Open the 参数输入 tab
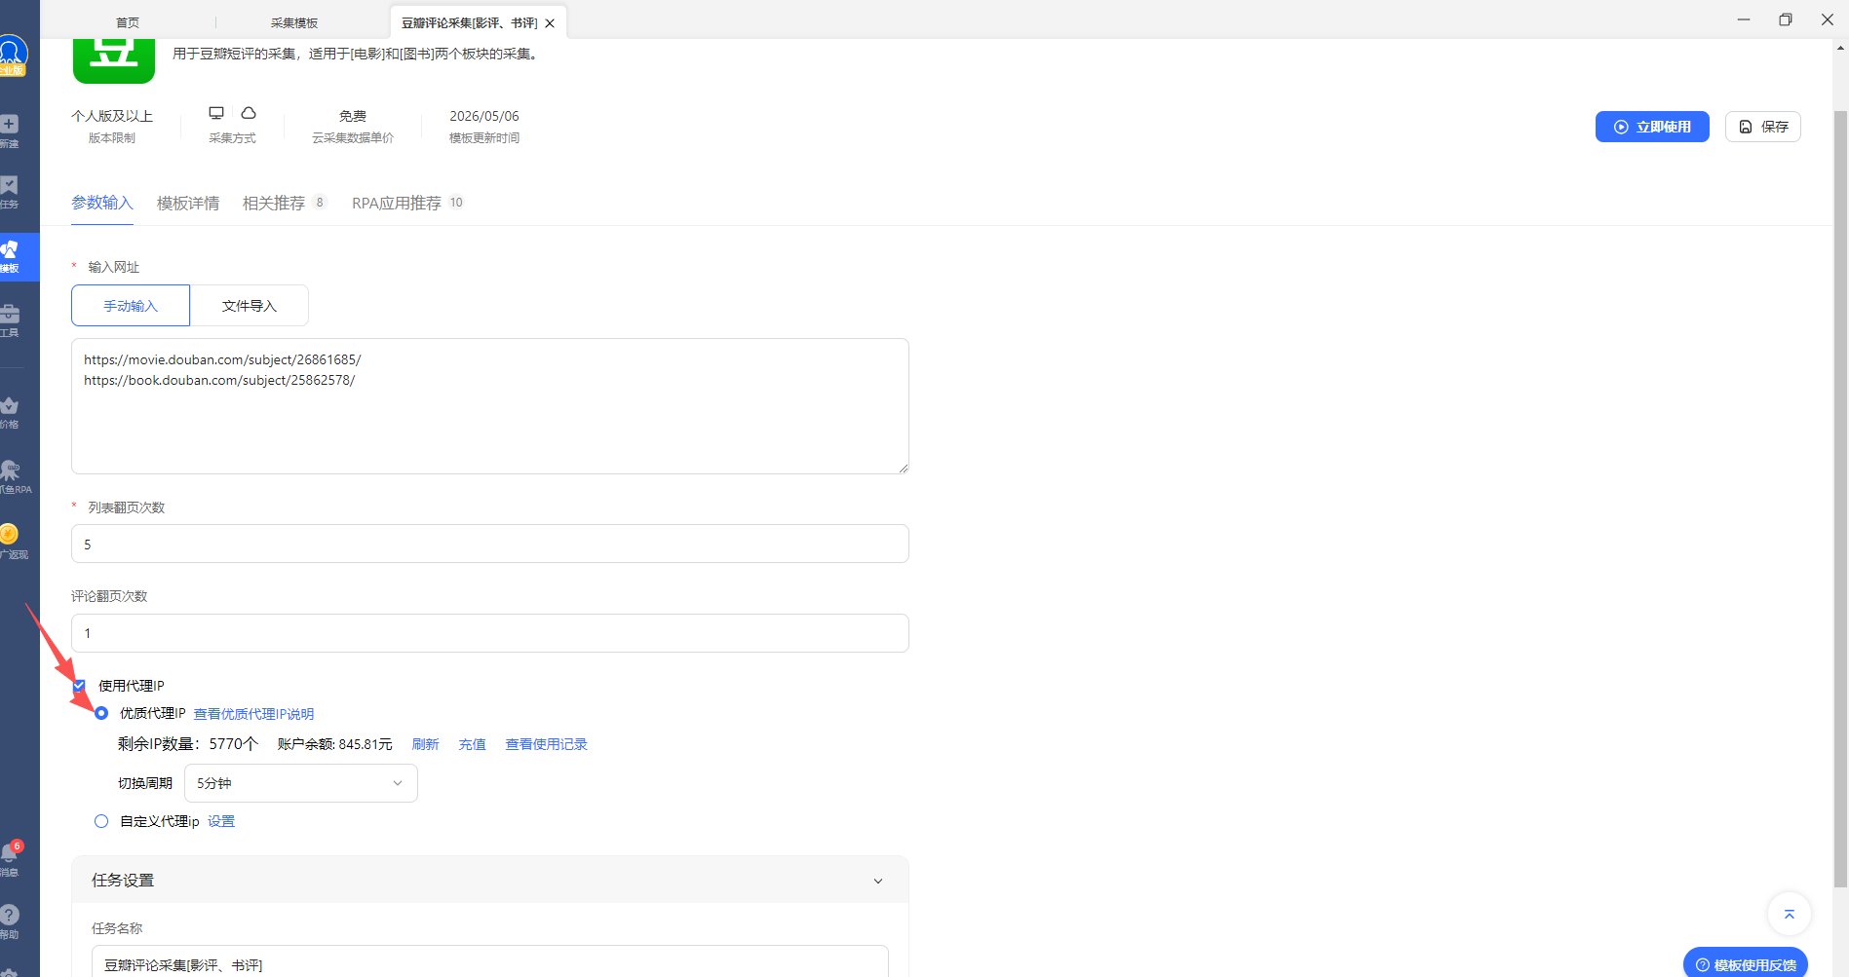 (102, 203)
